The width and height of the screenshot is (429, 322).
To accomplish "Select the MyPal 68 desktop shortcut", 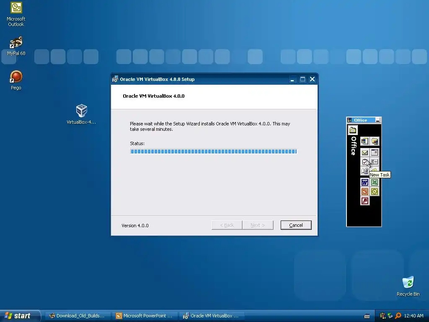I will pyautogui.click(x=16, y=46).
